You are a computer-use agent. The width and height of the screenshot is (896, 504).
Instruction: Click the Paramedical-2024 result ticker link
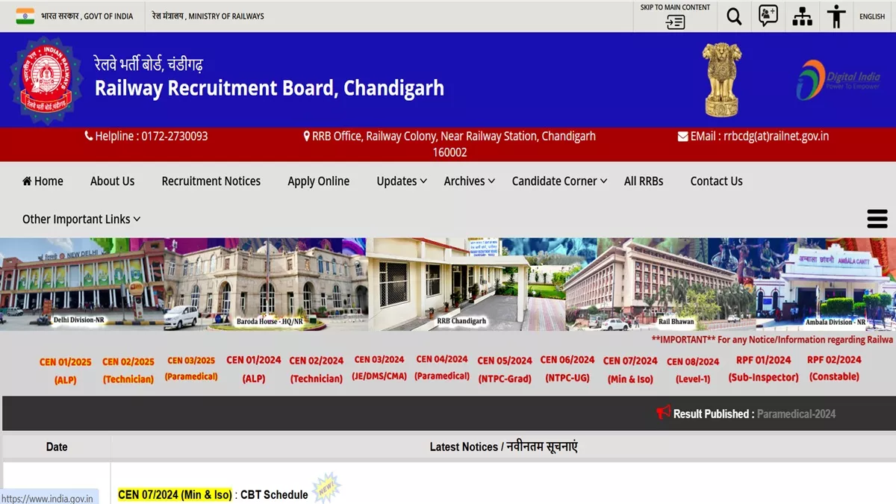pos(796,414)
